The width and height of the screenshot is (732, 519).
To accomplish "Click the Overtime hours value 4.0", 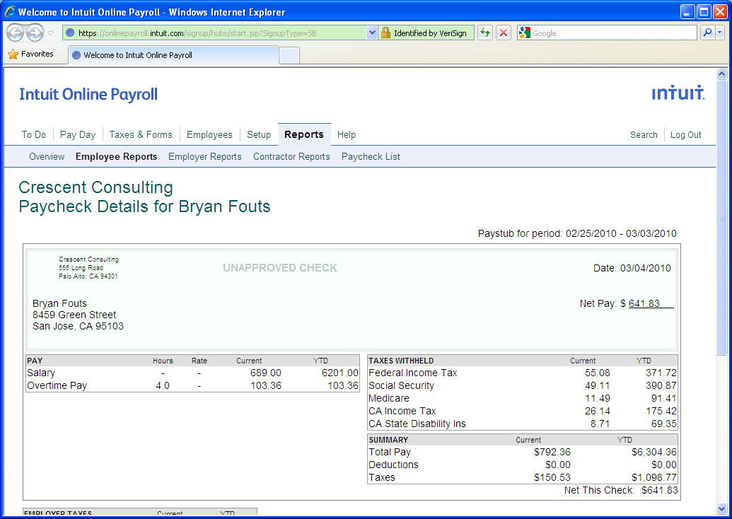I will point(163,385).
